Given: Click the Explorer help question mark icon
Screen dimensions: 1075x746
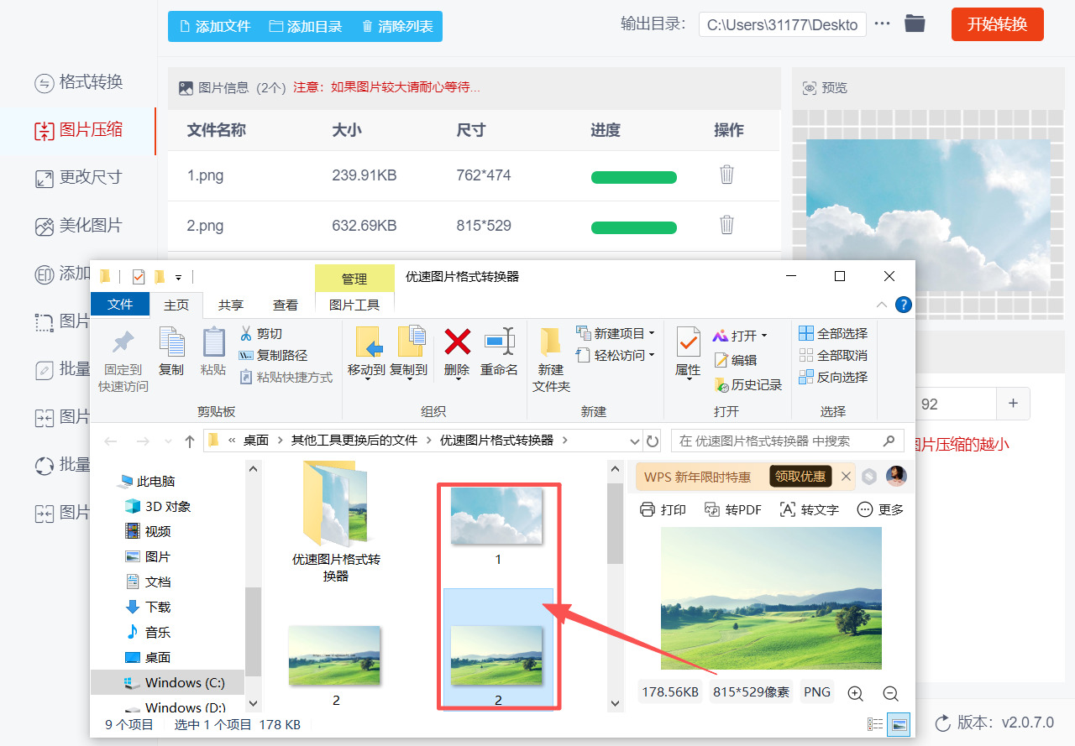Looking at the screenshot, I should tap(904, 305).
